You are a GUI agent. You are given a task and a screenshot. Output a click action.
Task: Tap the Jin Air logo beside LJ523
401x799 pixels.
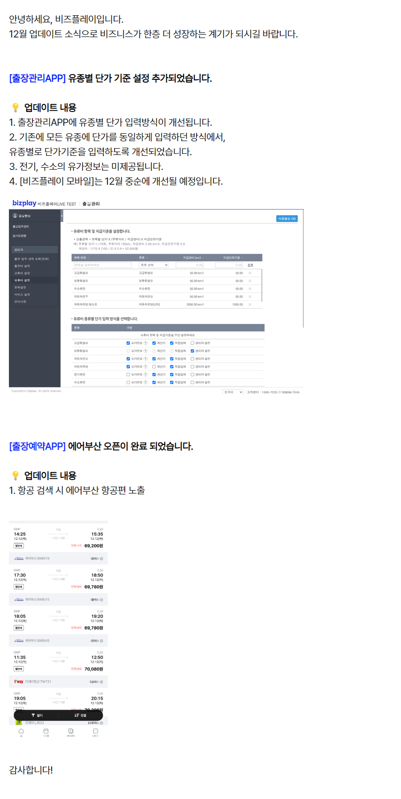19,722
